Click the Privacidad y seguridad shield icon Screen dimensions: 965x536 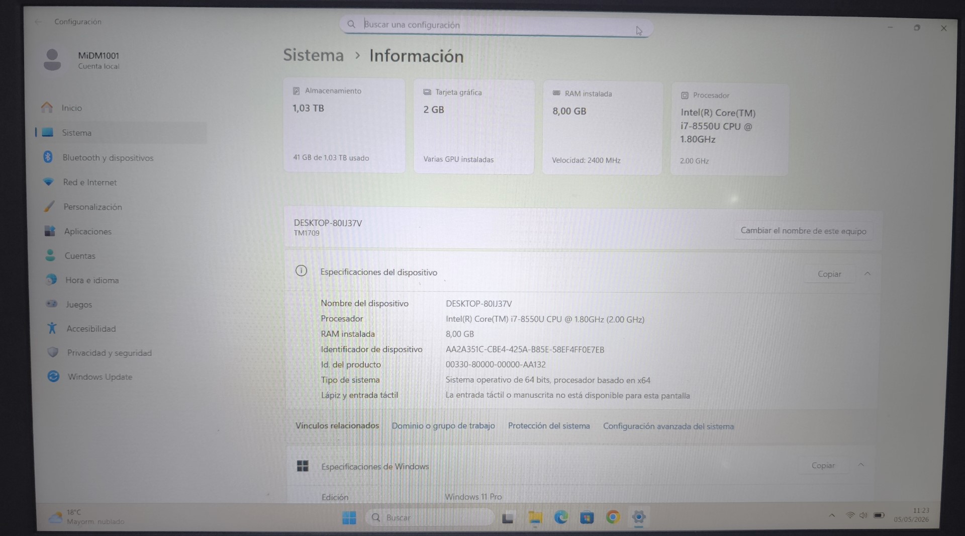coord(53,352)
